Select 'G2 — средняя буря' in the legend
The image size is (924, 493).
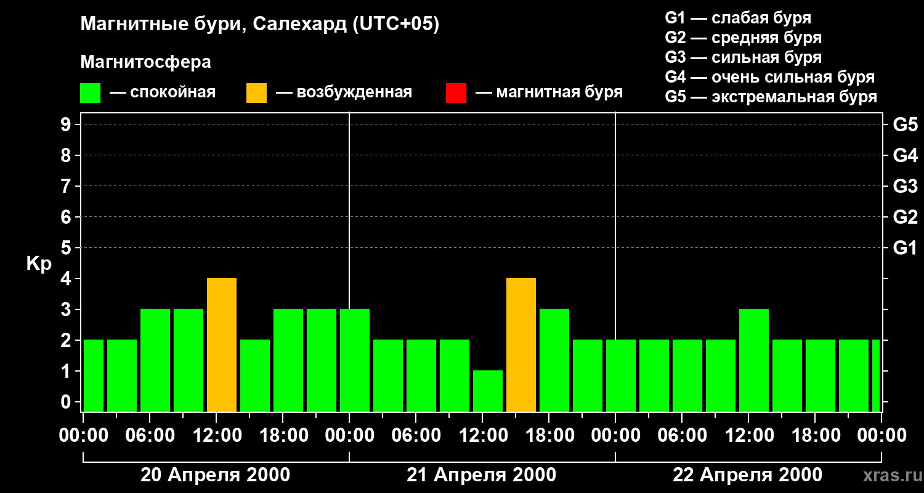[x=744, y=38]
